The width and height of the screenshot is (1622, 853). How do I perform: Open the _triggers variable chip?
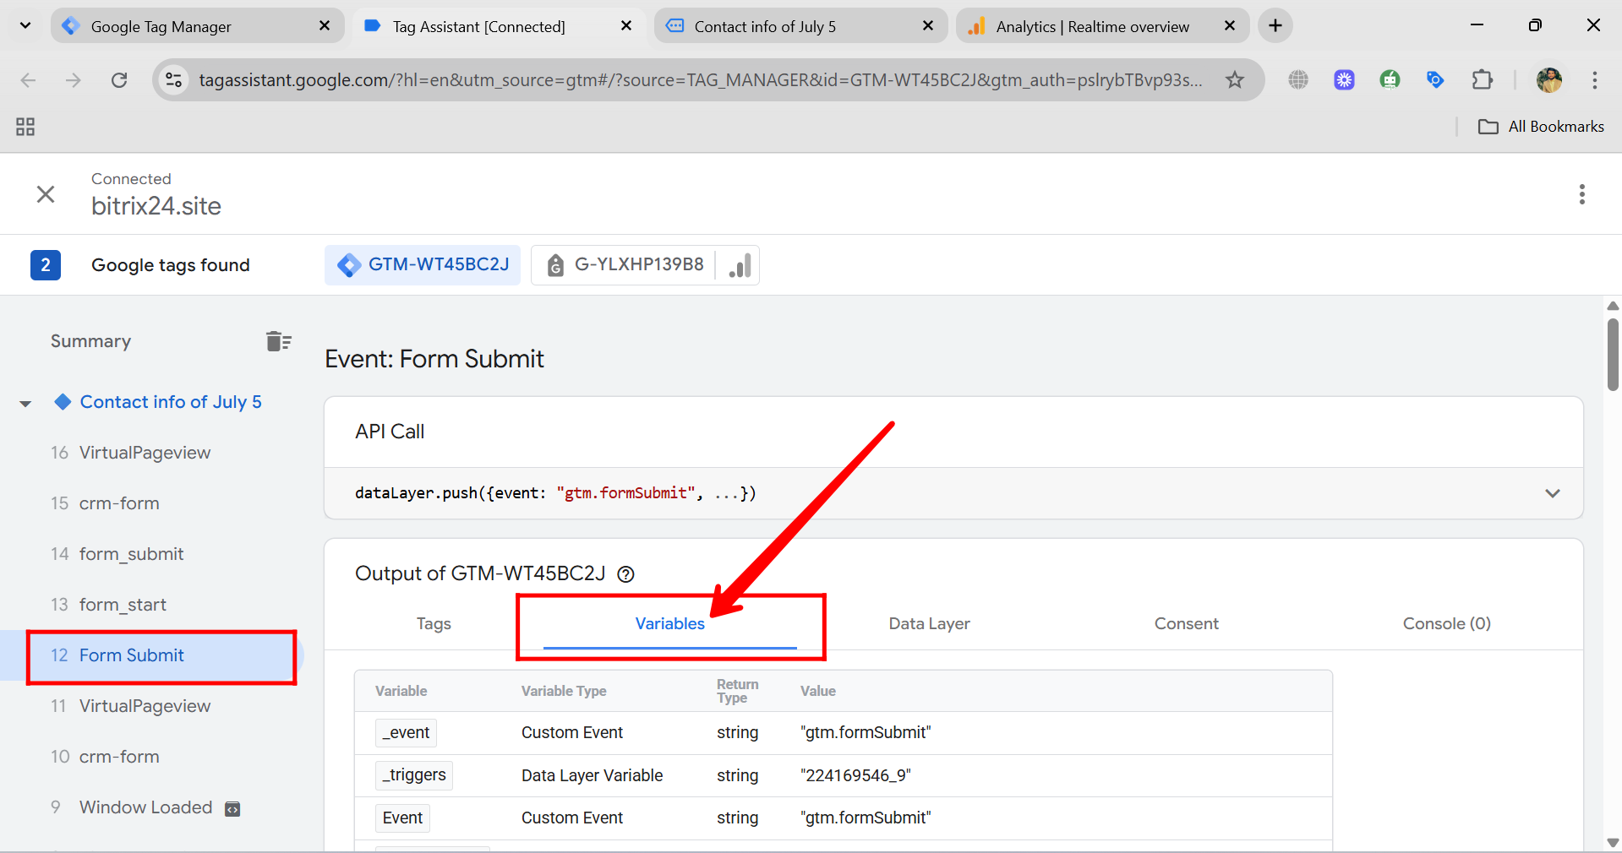pyautogui.click(x=414, y=774)
